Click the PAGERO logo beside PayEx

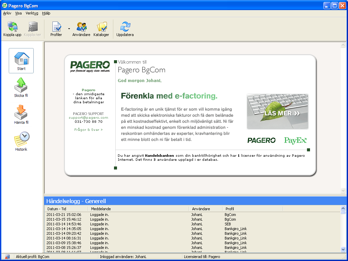pos(262,140)
